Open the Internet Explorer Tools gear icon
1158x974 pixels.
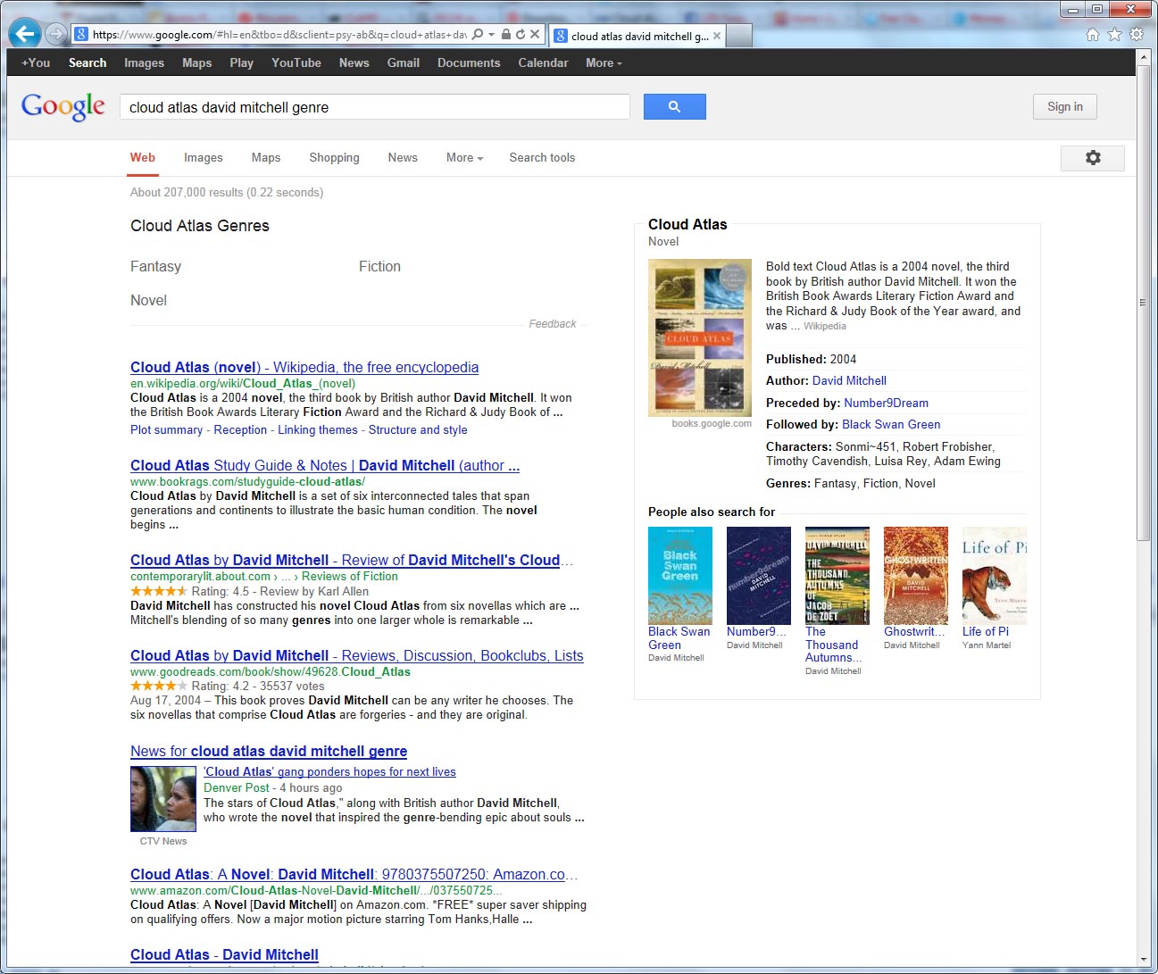tap(1137, 35)
